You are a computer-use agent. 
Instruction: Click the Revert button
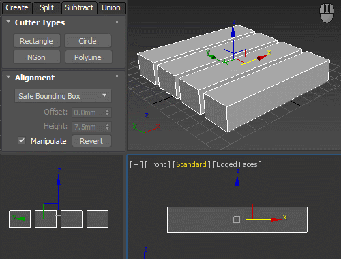pyautogui.click(x=91, y=141)
